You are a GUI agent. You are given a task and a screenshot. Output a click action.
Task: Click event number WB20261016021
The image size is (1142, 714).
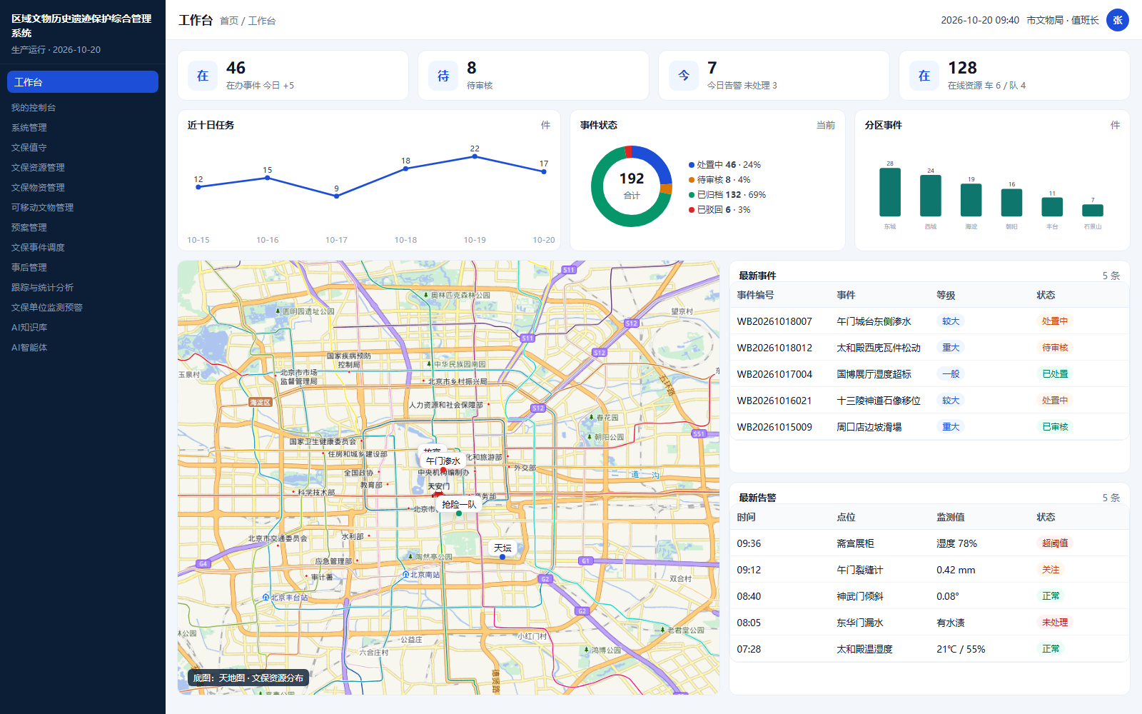[774, 401]
